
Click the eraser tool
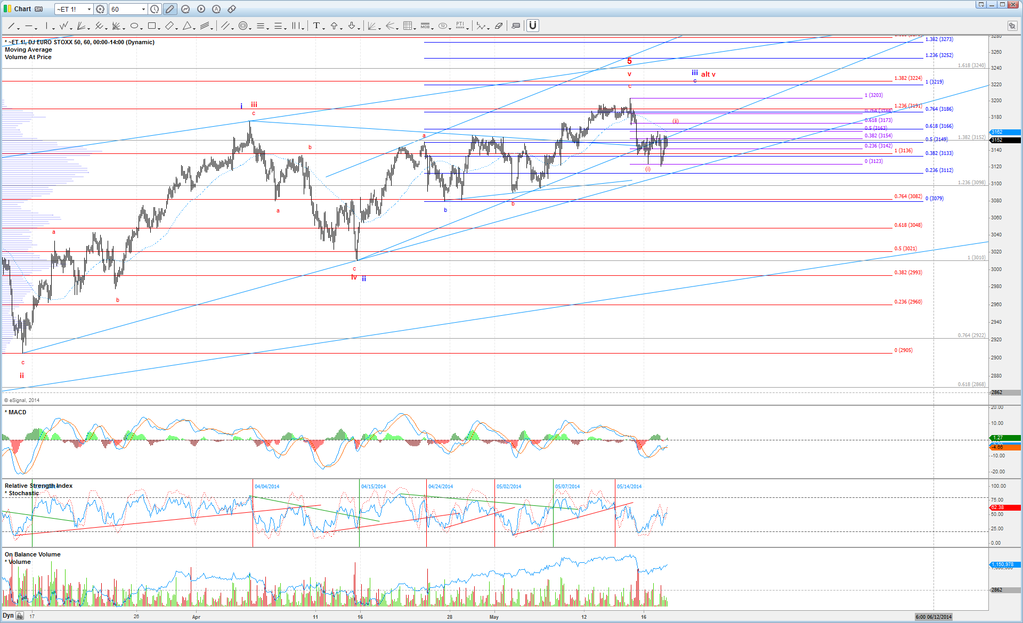[x=499, y=26]
